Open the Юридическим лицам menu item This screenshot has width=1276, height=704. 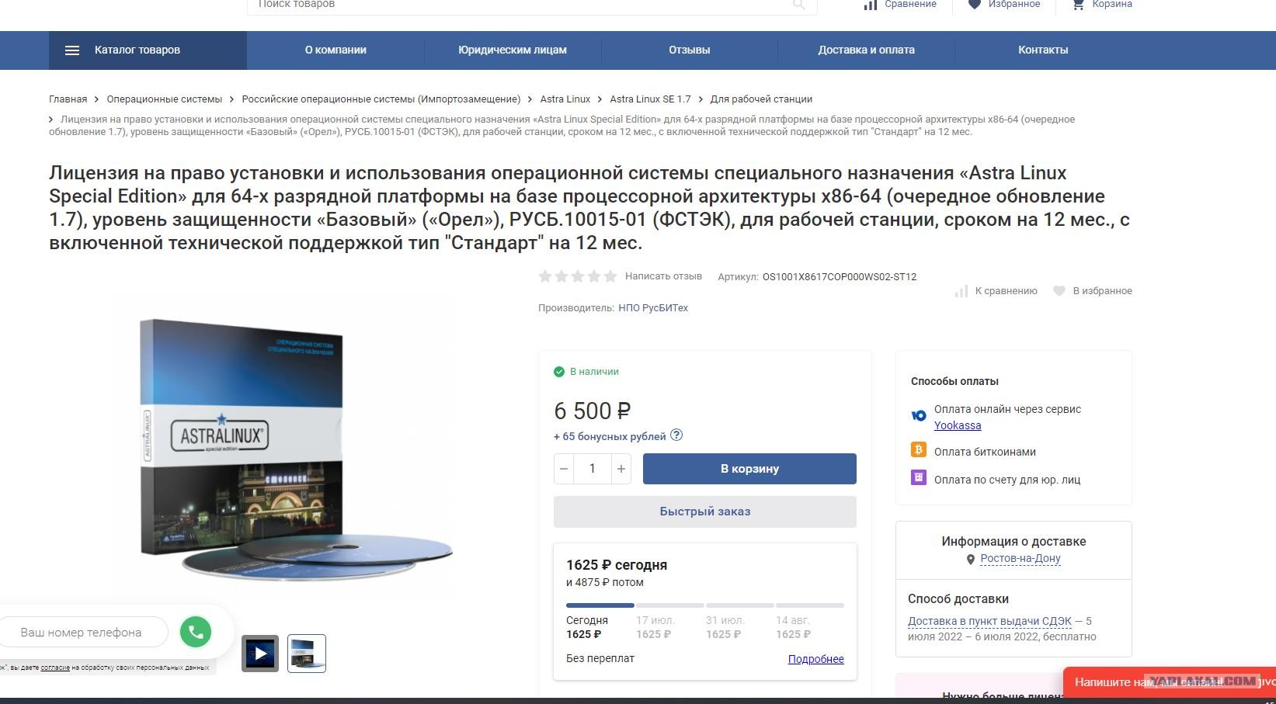tap(513, 50)
